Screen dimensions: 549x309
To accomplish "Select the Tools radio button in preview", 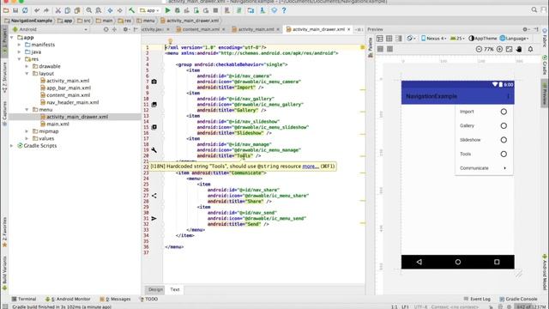I will click(504, 154).
